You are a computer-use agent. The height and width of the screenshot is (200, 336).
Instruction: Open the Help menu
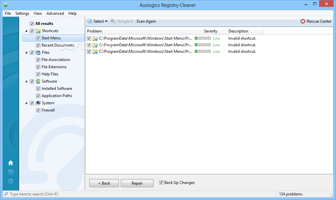pos(72,13)
